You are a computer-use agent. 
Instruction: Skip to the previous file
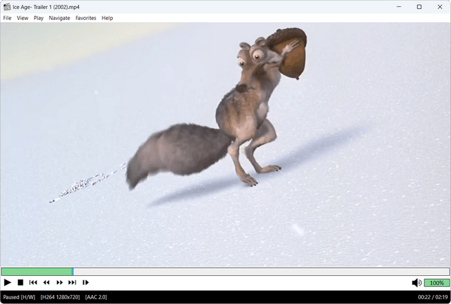[33, 283]
